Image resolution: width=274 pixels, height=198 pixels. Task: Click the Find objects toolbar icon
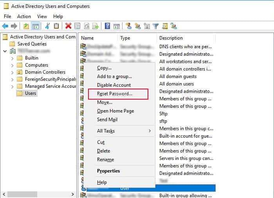point(165,26)
